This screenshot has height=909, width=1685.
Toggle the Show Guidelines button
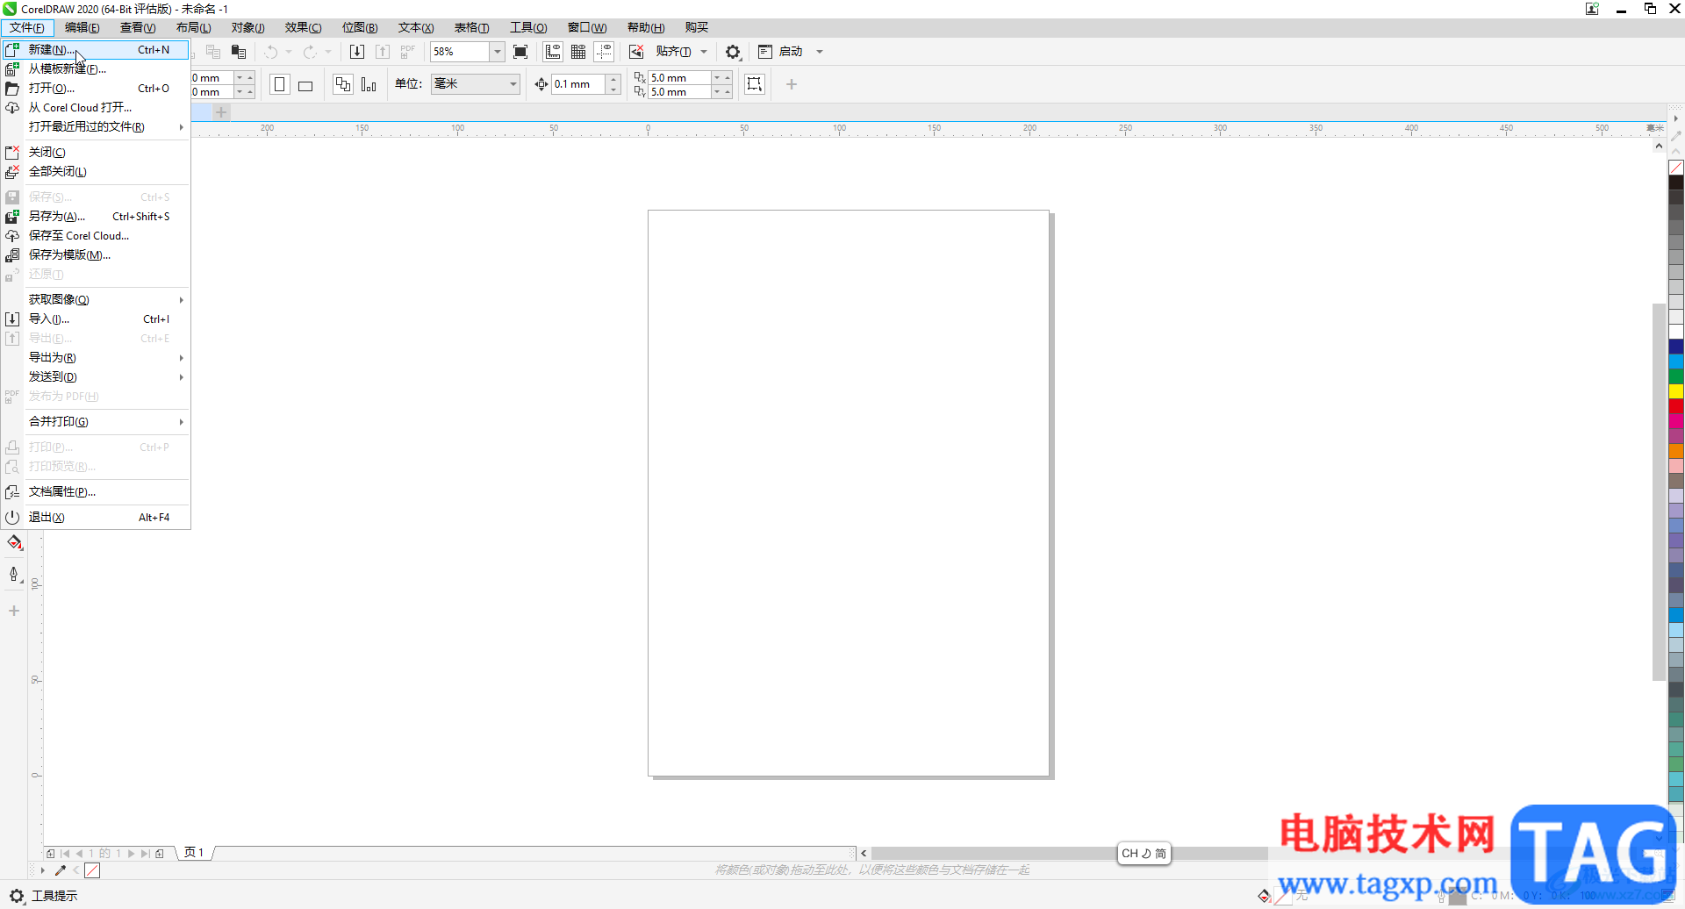pos(604,52)
